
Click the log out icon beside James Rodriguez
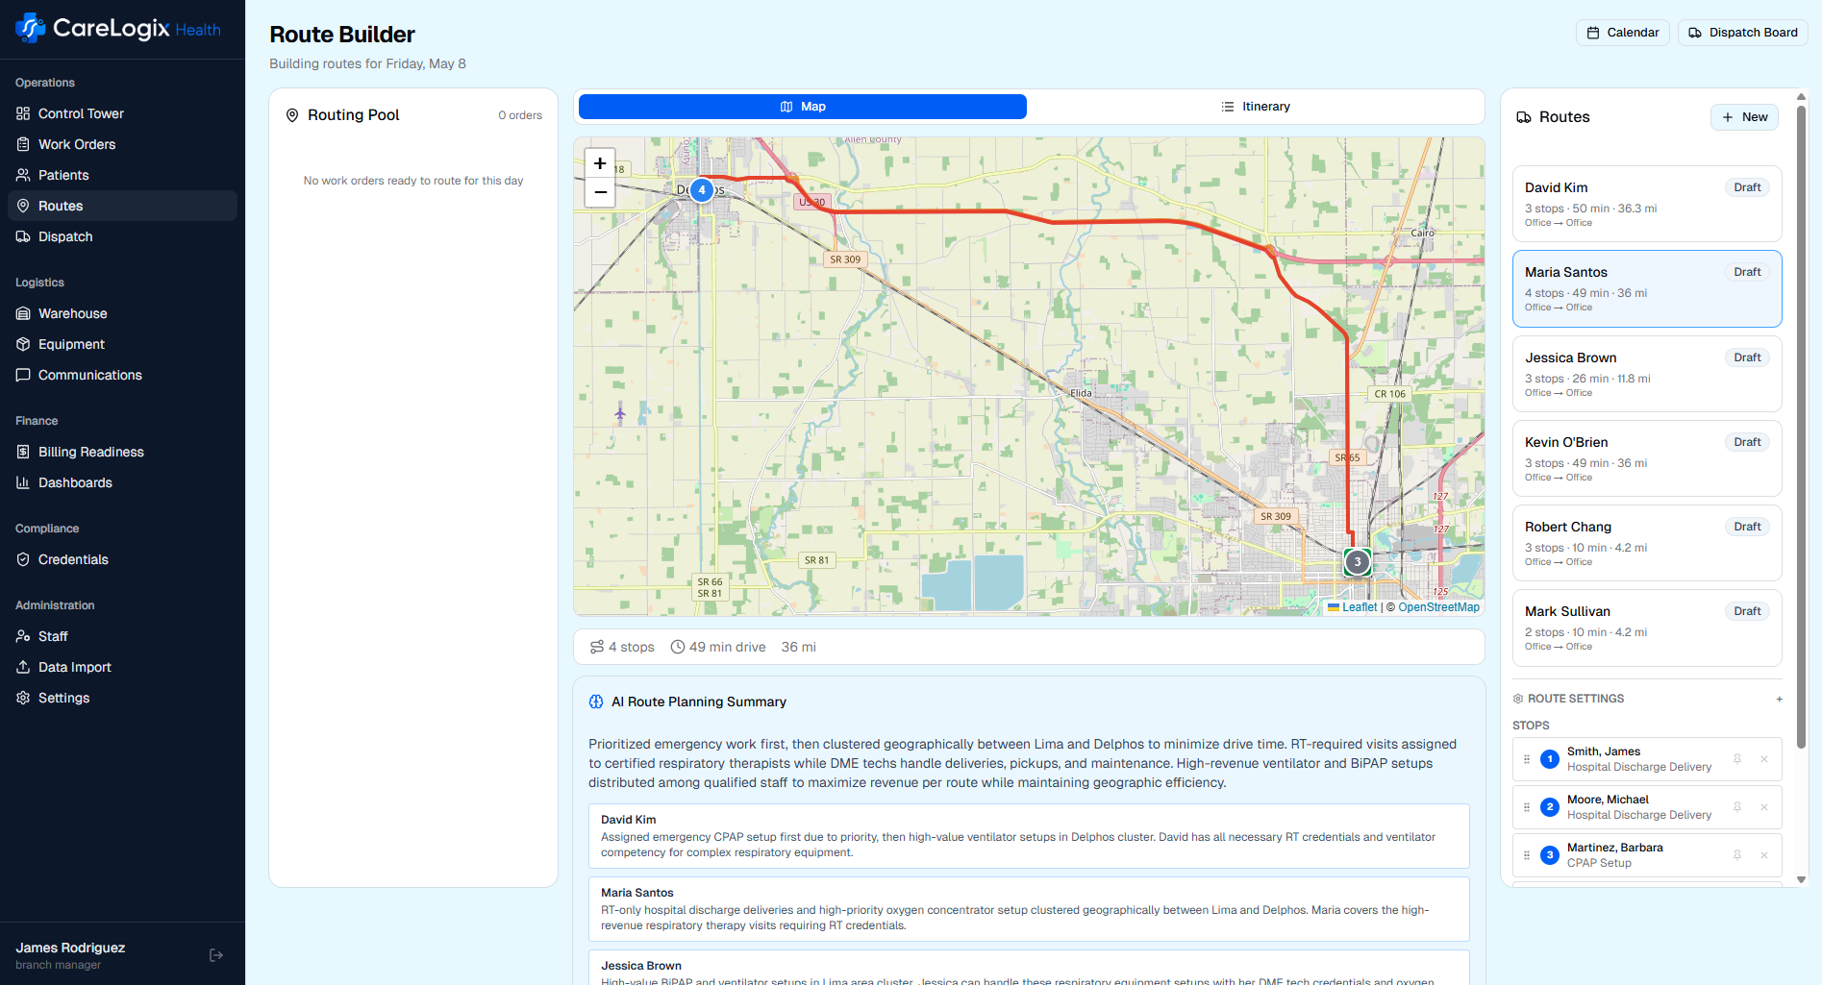216,955
